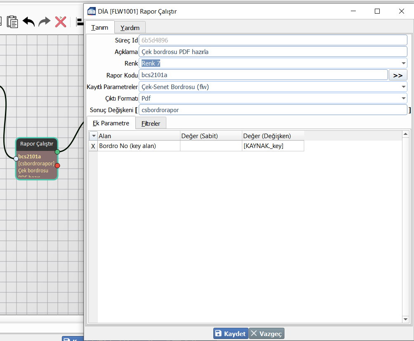Open the Çıktı Formatı dropdown
Image resolution: width=414 pixels, height=341 pixels.
click(x=403, y=98)
